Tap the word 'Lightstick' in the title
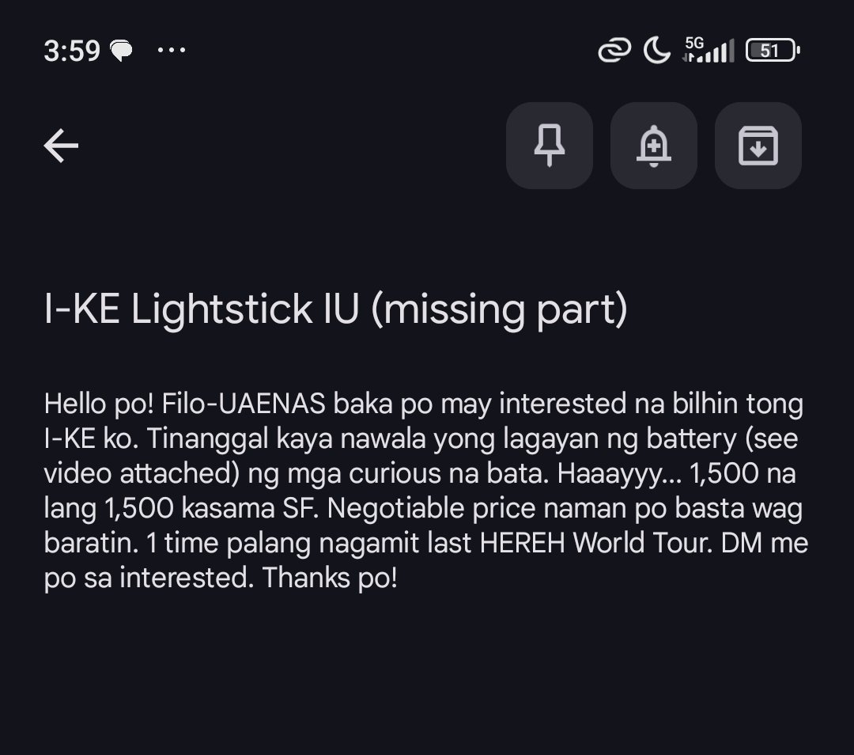 (x=221, y=309)
